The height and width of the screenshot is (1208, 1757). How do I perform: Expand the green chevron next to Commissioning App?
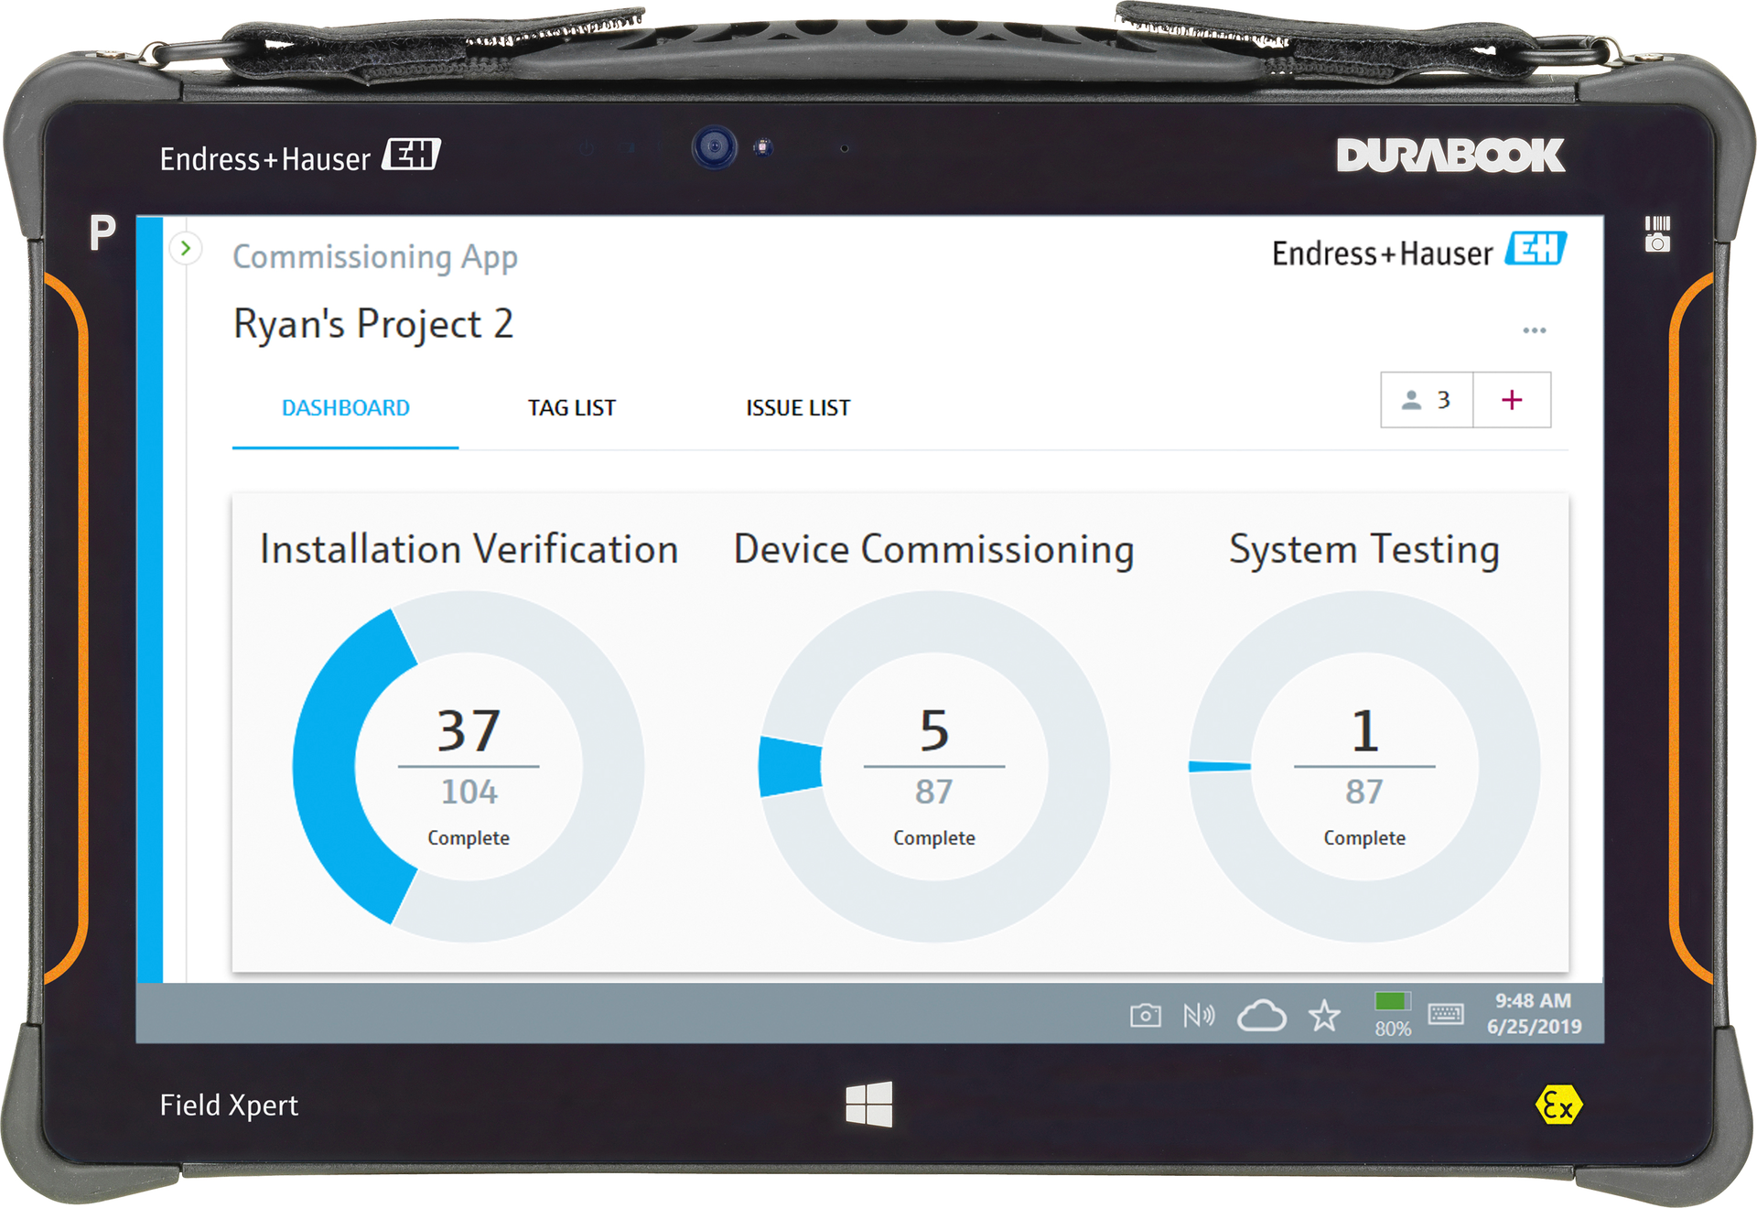(x=186, y=248)
